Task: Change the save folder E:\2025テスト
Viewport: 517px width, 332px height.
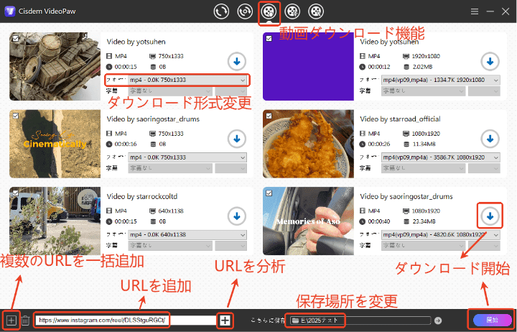Action: click(x=360, y=320)
